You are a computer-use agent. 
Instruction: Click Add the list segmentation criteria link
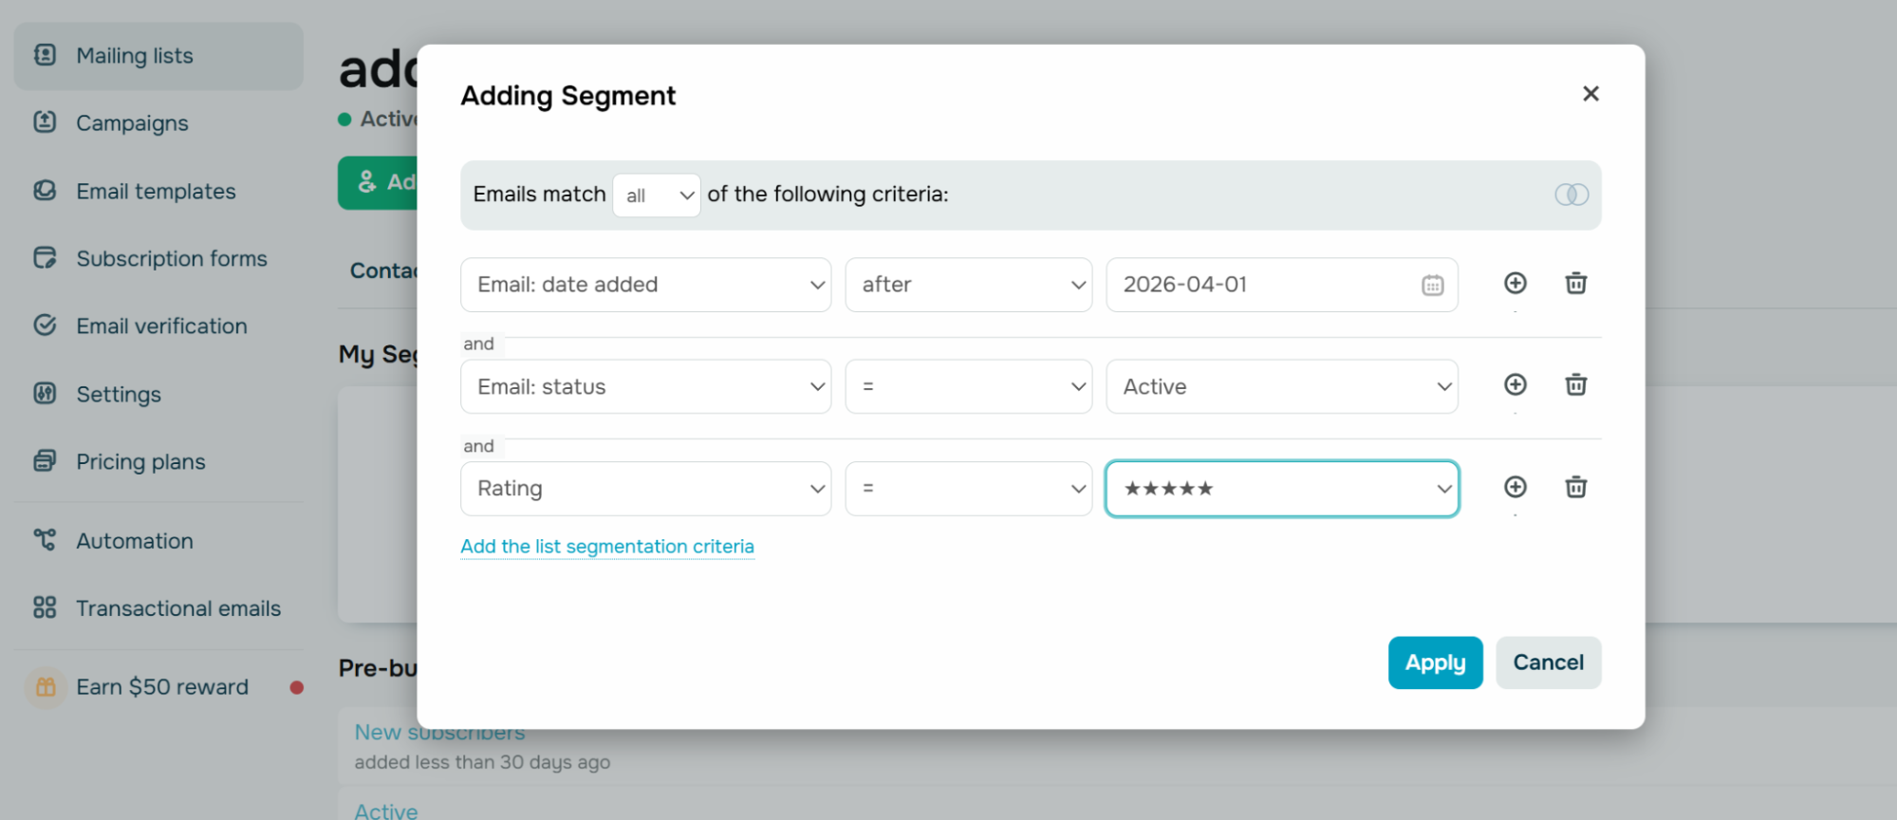tap(607, 547)
